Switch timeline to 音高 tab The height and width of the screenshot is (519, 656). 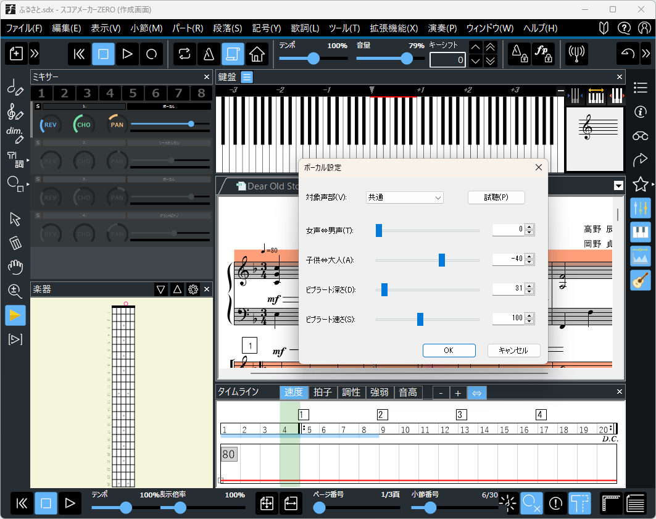tap(408, 392)
